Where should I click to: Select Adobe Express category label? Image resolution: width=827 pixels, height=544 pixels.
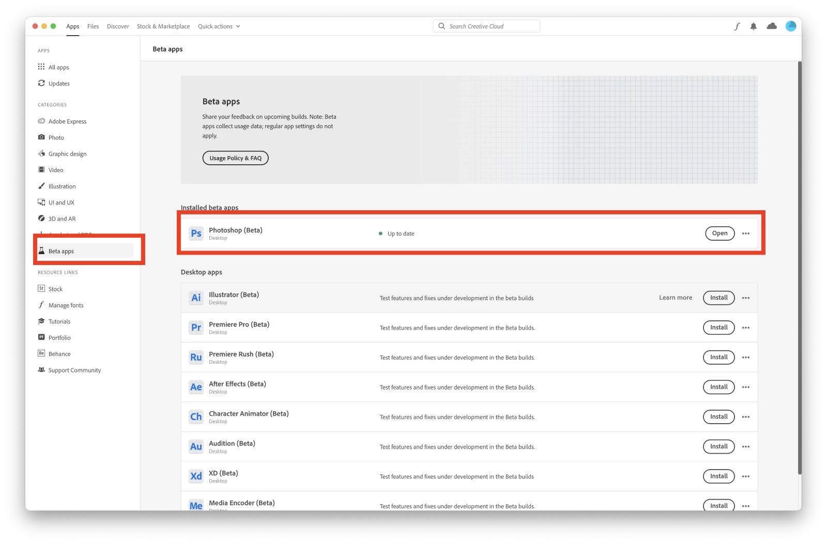point(68,121)
